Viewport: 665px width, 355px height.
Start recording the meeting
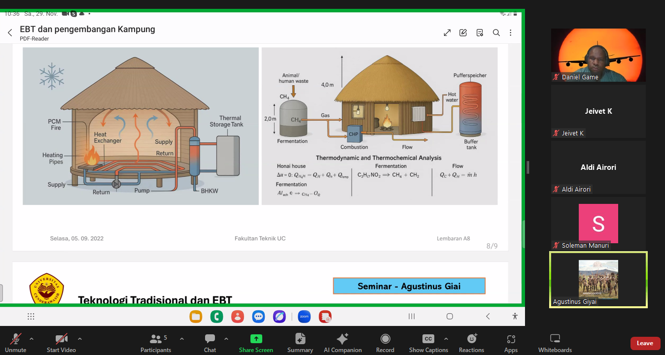pos(385,343)
